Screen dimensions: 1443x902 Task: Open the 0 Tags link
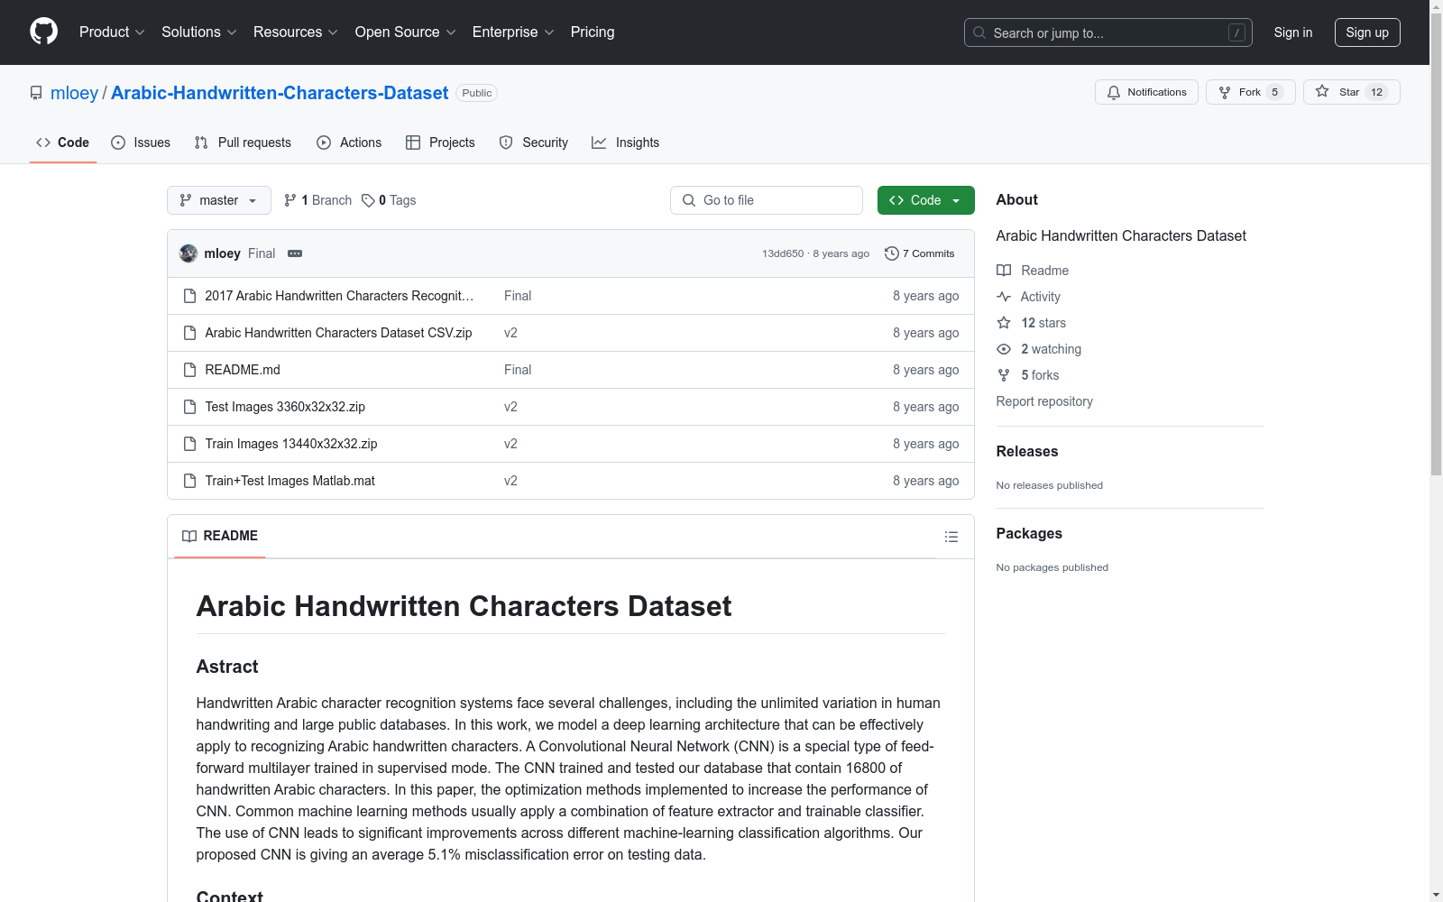point(389,200)
